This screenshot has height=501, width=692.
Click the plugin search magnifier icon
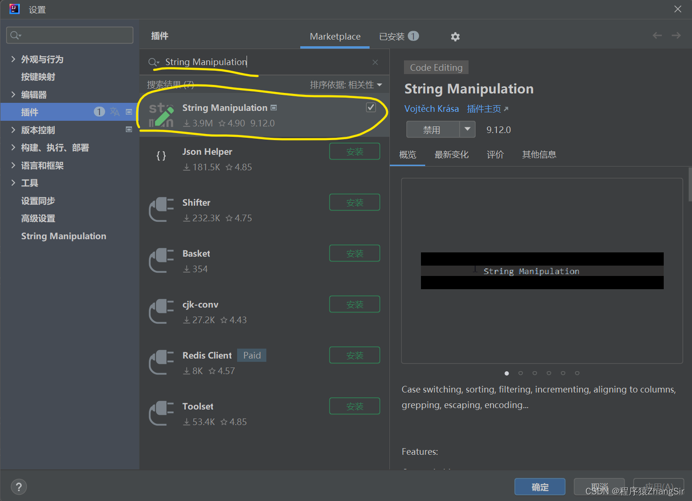154,62
